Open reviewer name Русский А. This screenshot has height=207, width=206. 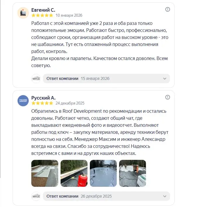point(43,98)
